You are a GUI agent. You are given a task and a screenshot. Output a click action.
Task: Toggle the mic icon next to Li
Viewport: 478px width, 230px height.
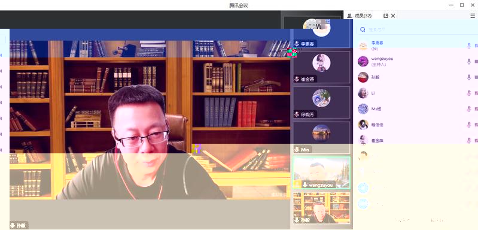pyautogui.click(x=469, y=93)
